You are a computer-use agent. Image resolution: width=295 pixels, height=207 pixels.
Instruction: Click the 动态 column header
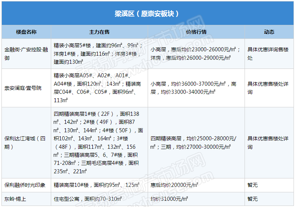(x=269, y=32)
